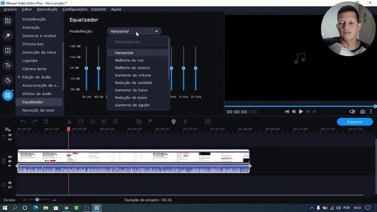The image size is (377, 212).
Task: Adjust the Escala timeline zoom slider
Action: (37, 200)
